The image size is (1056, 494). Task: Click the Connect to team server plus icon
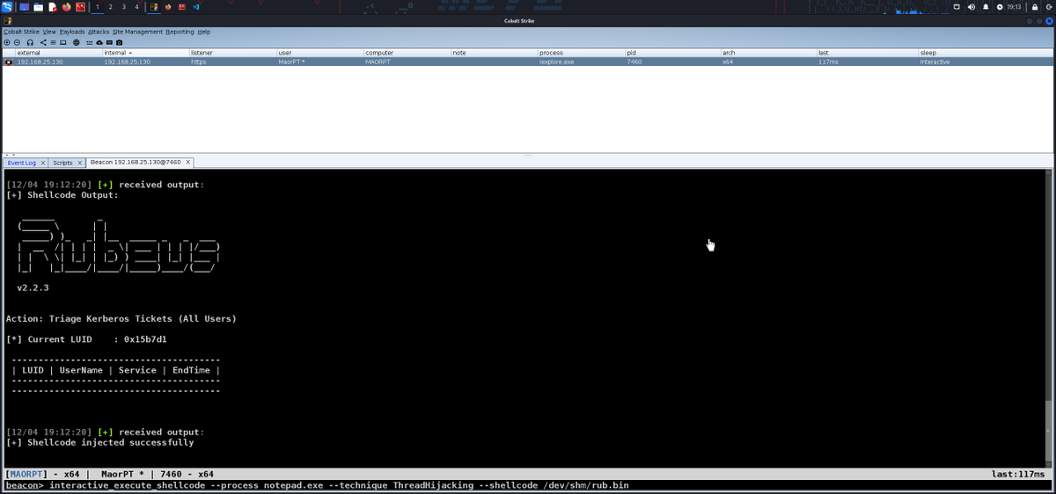pos(7,42)
